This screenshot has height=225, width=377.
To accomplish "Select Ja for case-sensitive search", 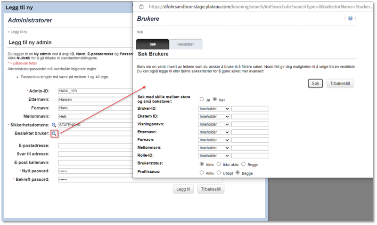I will pyautogui.click(x=202, y=99).
